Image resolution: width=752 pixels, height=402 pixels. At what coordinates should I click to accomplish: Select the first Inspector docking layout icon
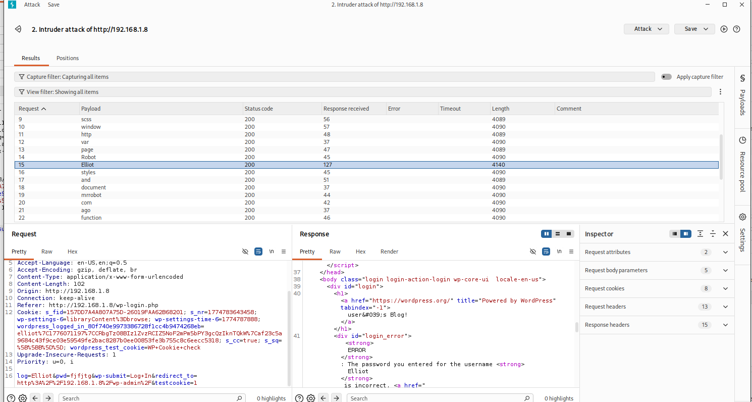674,234
